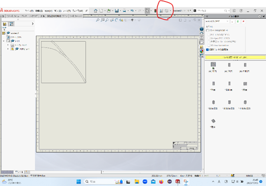266x186 pixels.
Task: Open the dropdown arrow beside Save icon
Action: point(120,11)
